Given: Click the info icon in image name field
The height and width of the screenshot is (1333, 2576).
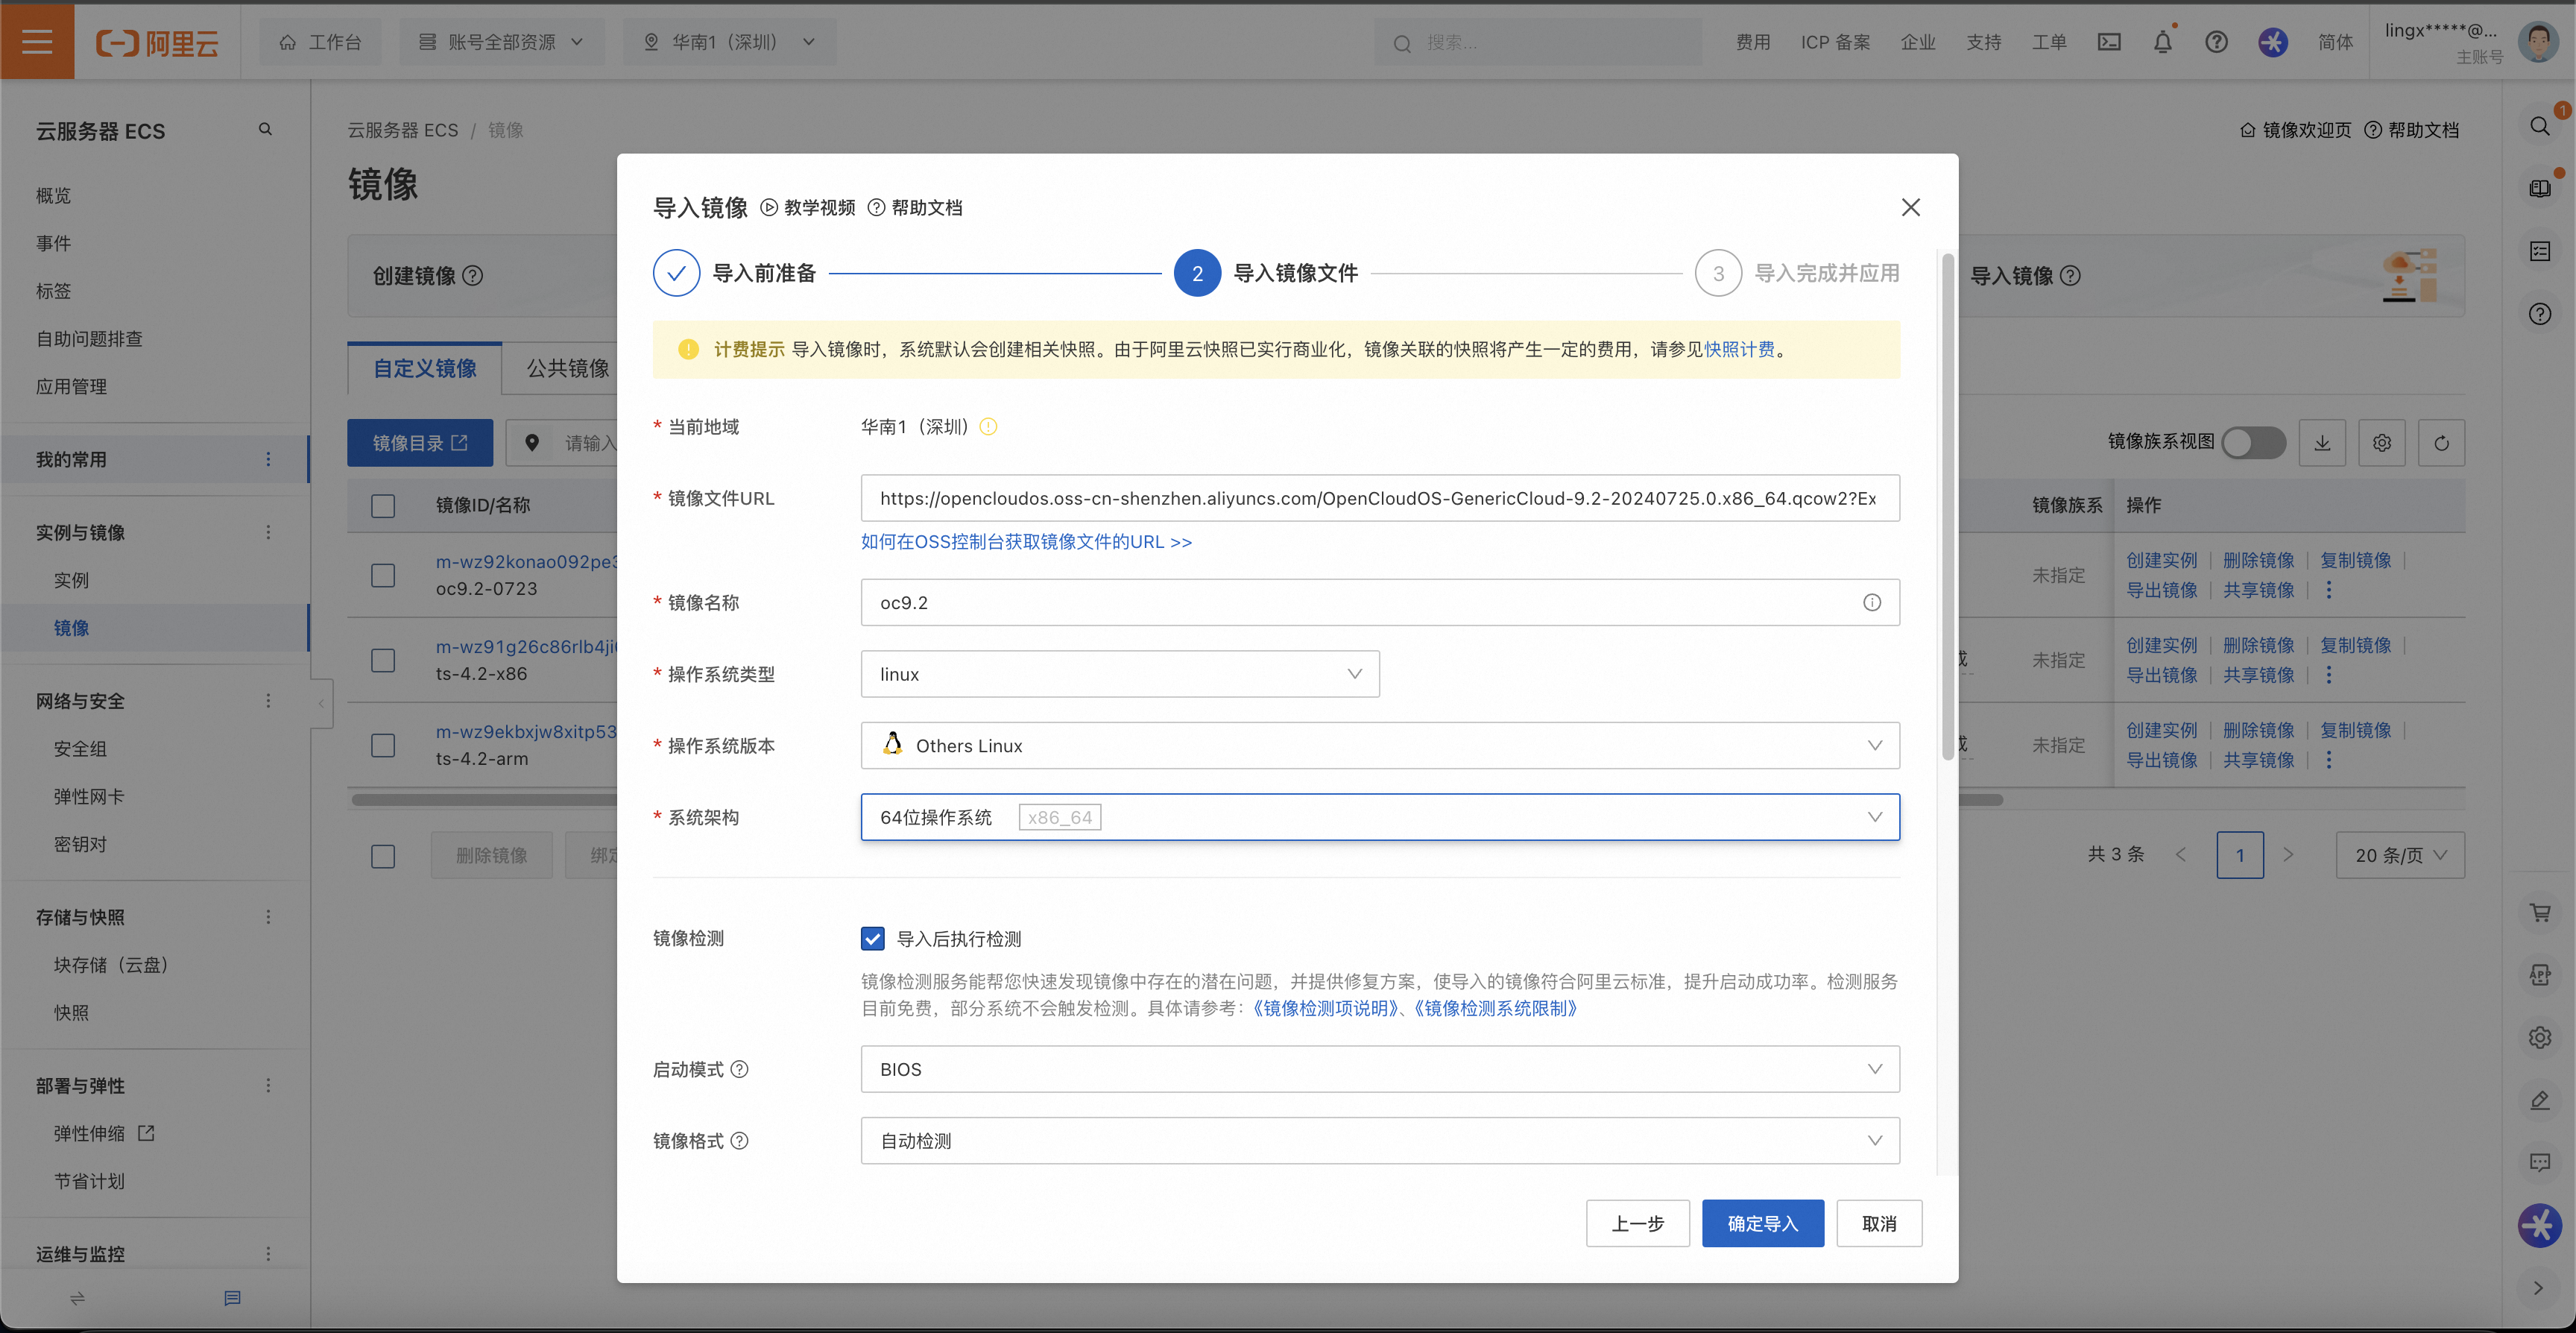Looking at the screenshot, I should tap(1872, 603).
